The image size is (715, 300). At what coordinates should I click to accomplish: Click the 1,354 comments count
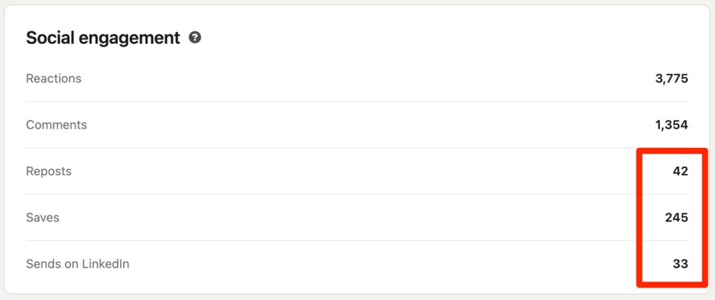tap(672, 126)
